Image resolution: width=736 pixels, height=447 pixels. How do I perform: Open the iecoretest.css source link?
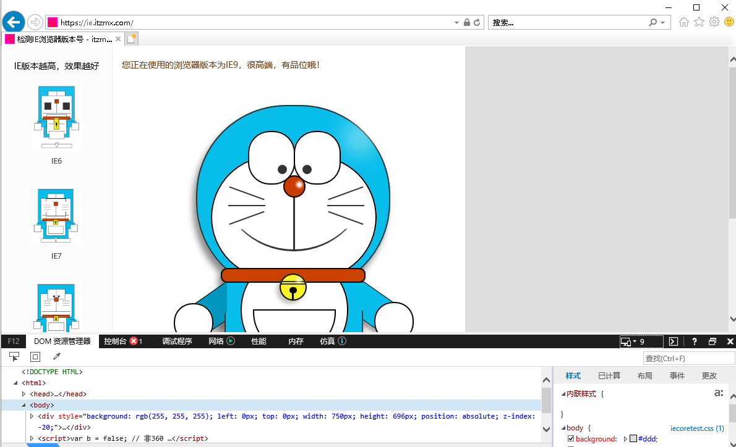tap(696, 428)
